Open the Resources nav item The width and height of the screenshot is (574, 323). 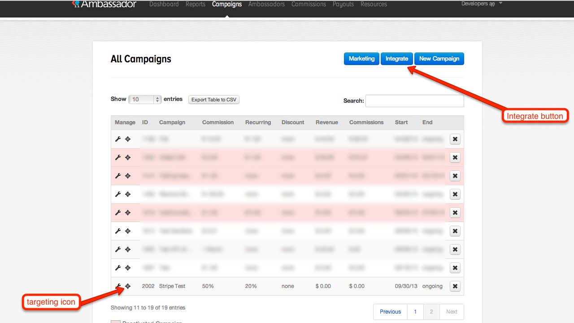pos(374,4)
